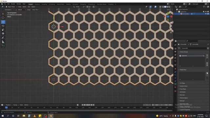The height and width of the screenshot is (118, 210).
Task: Switch to solid viewport shading
Action: (165, 7)
